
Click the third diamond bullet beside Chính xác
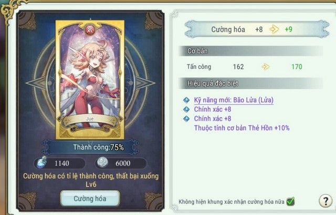coord(186,119)
